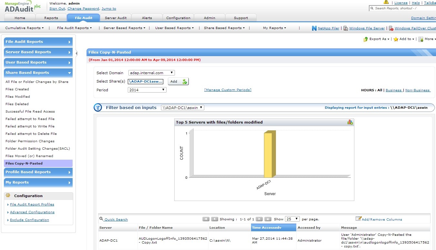Switch to the Server Audit tab

click(x=116, y=18)
